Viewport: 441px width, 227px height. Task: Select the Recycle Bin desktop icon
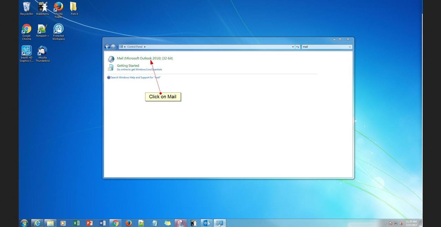click(27, 9)
